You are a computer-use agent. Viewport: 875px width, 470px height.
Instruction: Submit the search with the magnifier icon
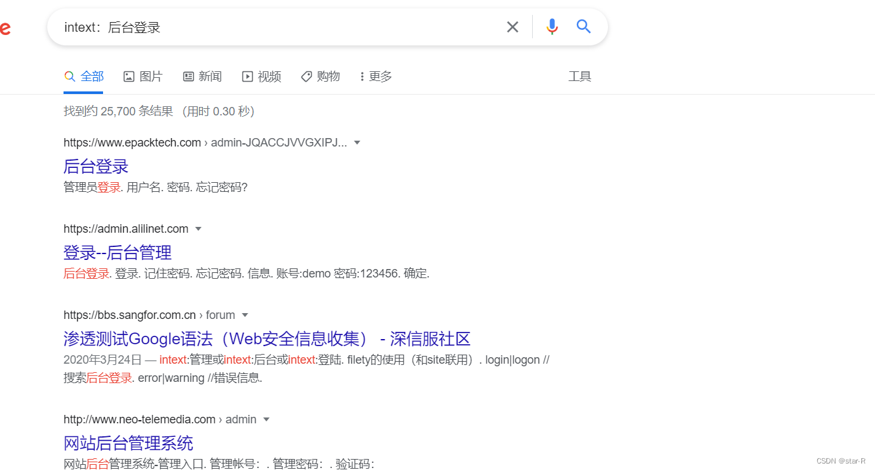(584, 27)
